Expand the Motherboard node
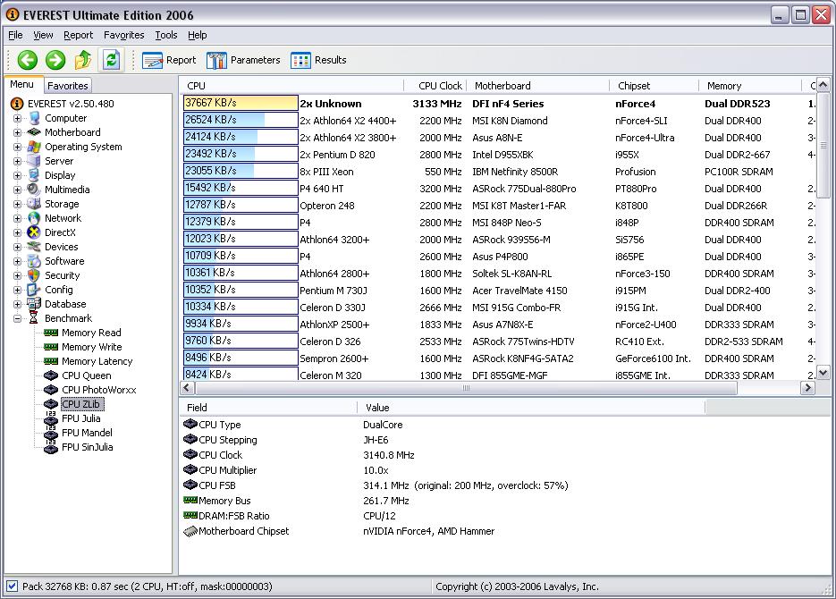Screen dimensions: 836x599 (18, 132)
